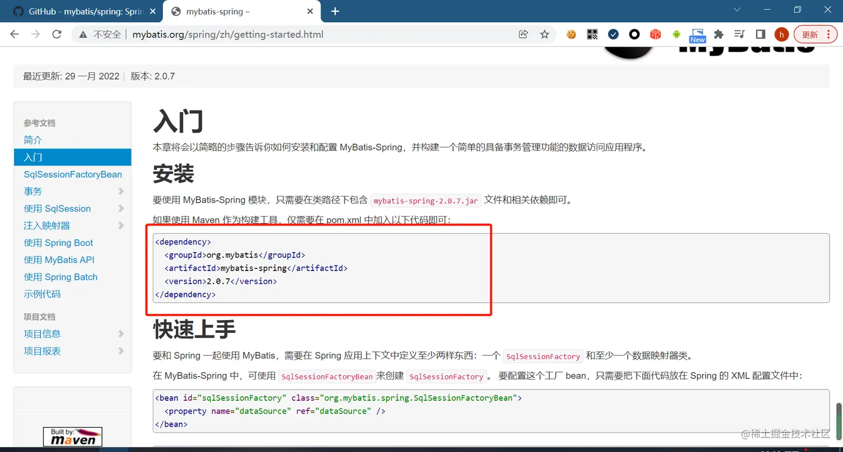The height and width of the screenshot is (452, 843).
Task: Open the 示例代码 page
Action: tap(42, 294)
